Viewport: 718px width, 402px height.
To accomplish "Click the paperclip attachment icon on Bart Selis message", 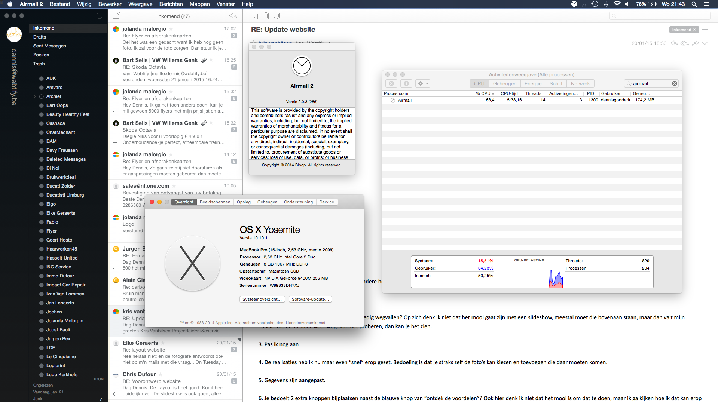I will pos(204,60).
